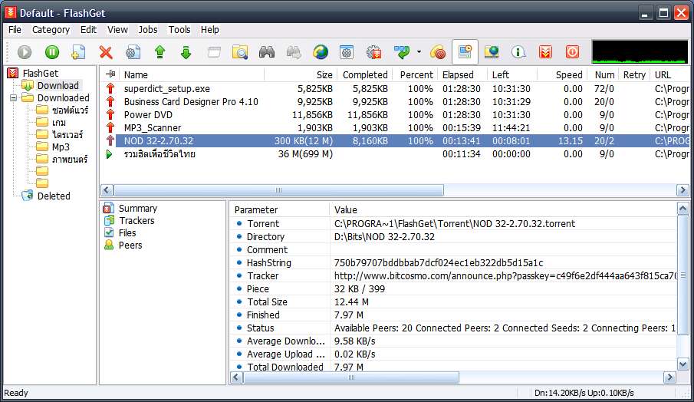
Task: Select the FlashGet root tree node
Action: tap(41, 73)
